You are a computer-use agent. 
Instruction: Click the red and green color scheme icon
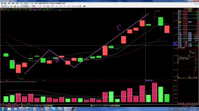point(15,6)
